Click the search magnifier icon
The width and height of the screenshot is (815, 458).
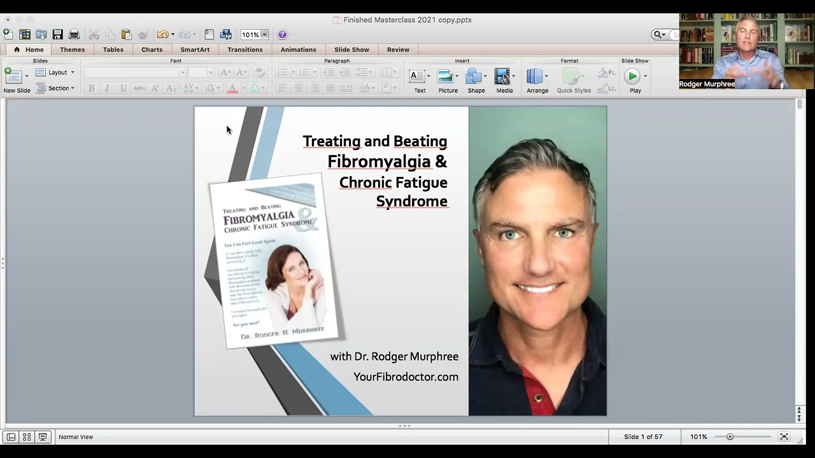coord(658,34)
